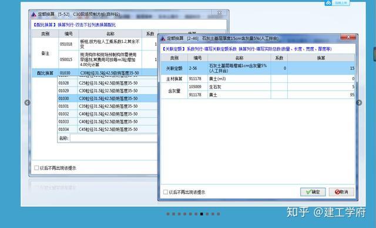Close the 5-52 定额换算 dialog

coord(219,13)
